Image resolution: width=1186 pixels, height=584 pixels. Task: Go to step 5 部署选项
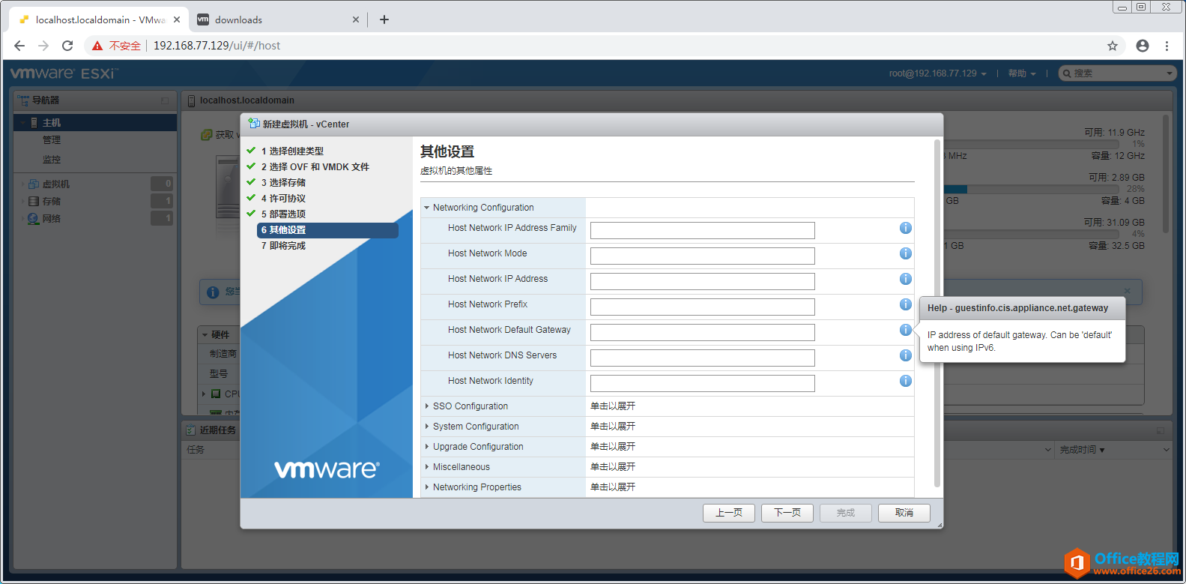(x=283, y=214)
